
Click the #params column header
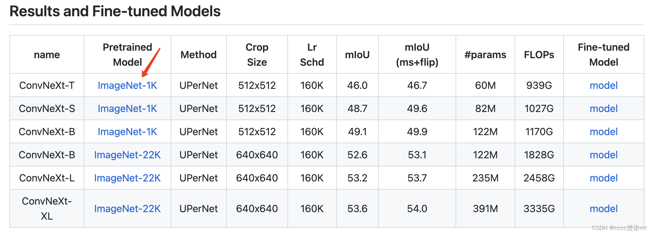[x=485, y=55]
